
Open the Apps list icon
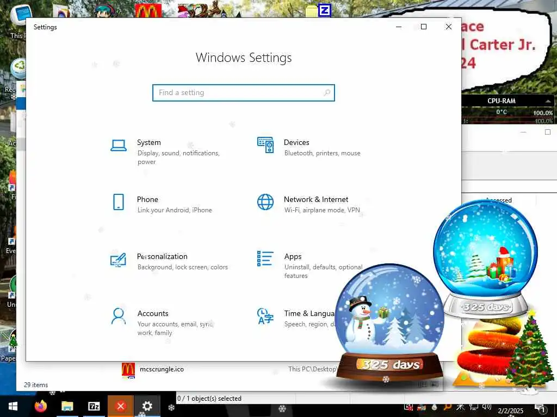pyautogui.click(x=265, y=258)
